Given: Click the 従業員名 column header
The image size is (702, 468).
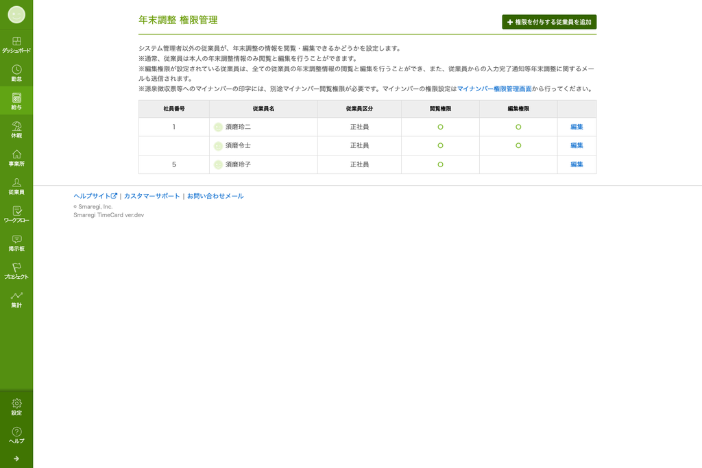Looking at the screenshot, I should [263, 109].
